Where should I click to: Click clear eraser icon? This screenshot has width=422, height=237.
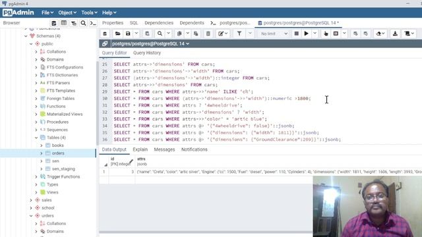pyautogui.click(x=380, y=34)
